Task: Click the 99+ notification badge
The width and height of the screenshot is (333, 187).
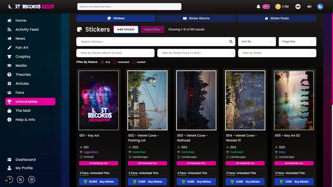Action: 266,7
